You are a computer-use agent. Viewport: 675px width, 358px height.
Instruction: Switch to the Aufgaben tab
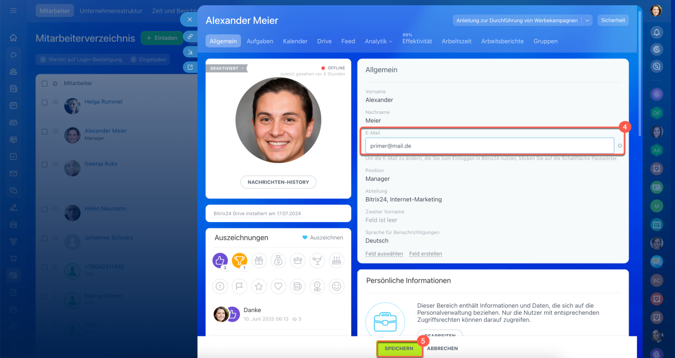click(259, 41)
